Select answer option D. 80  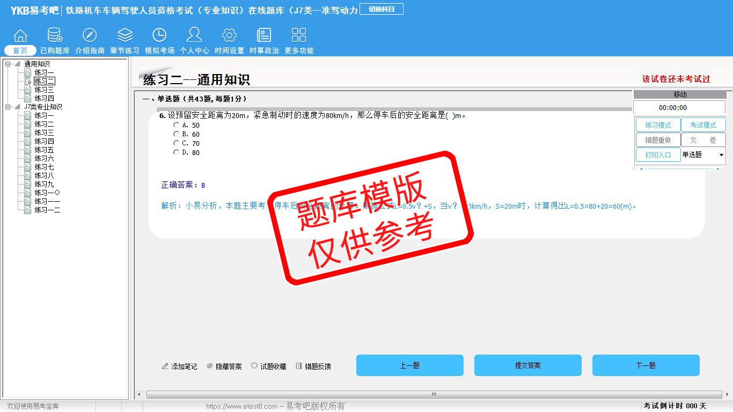tap(176, 152)
